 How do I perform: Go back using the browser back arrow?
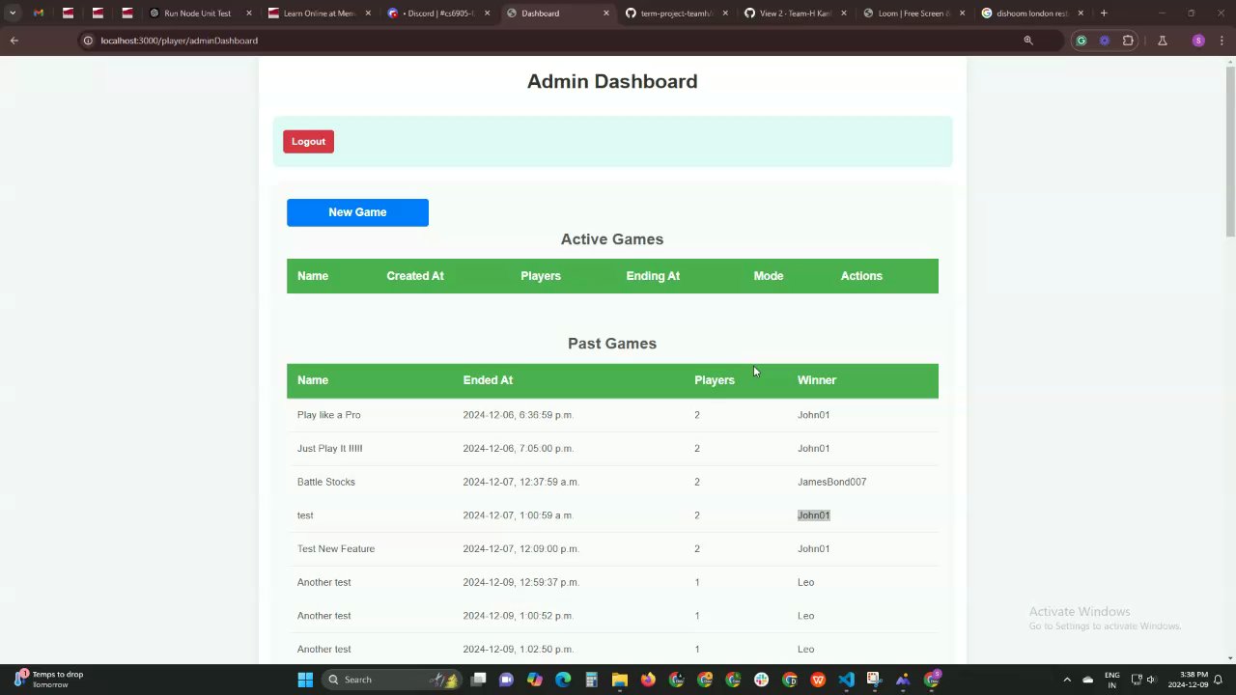pos(14,41)
